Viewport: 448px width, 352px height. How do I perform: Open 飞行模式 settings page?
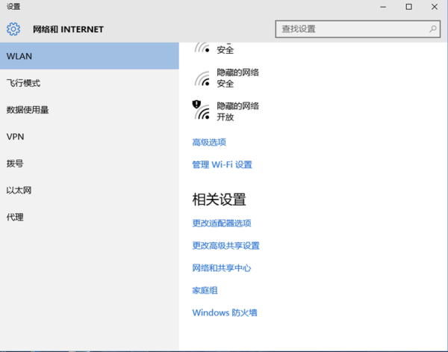90,83
